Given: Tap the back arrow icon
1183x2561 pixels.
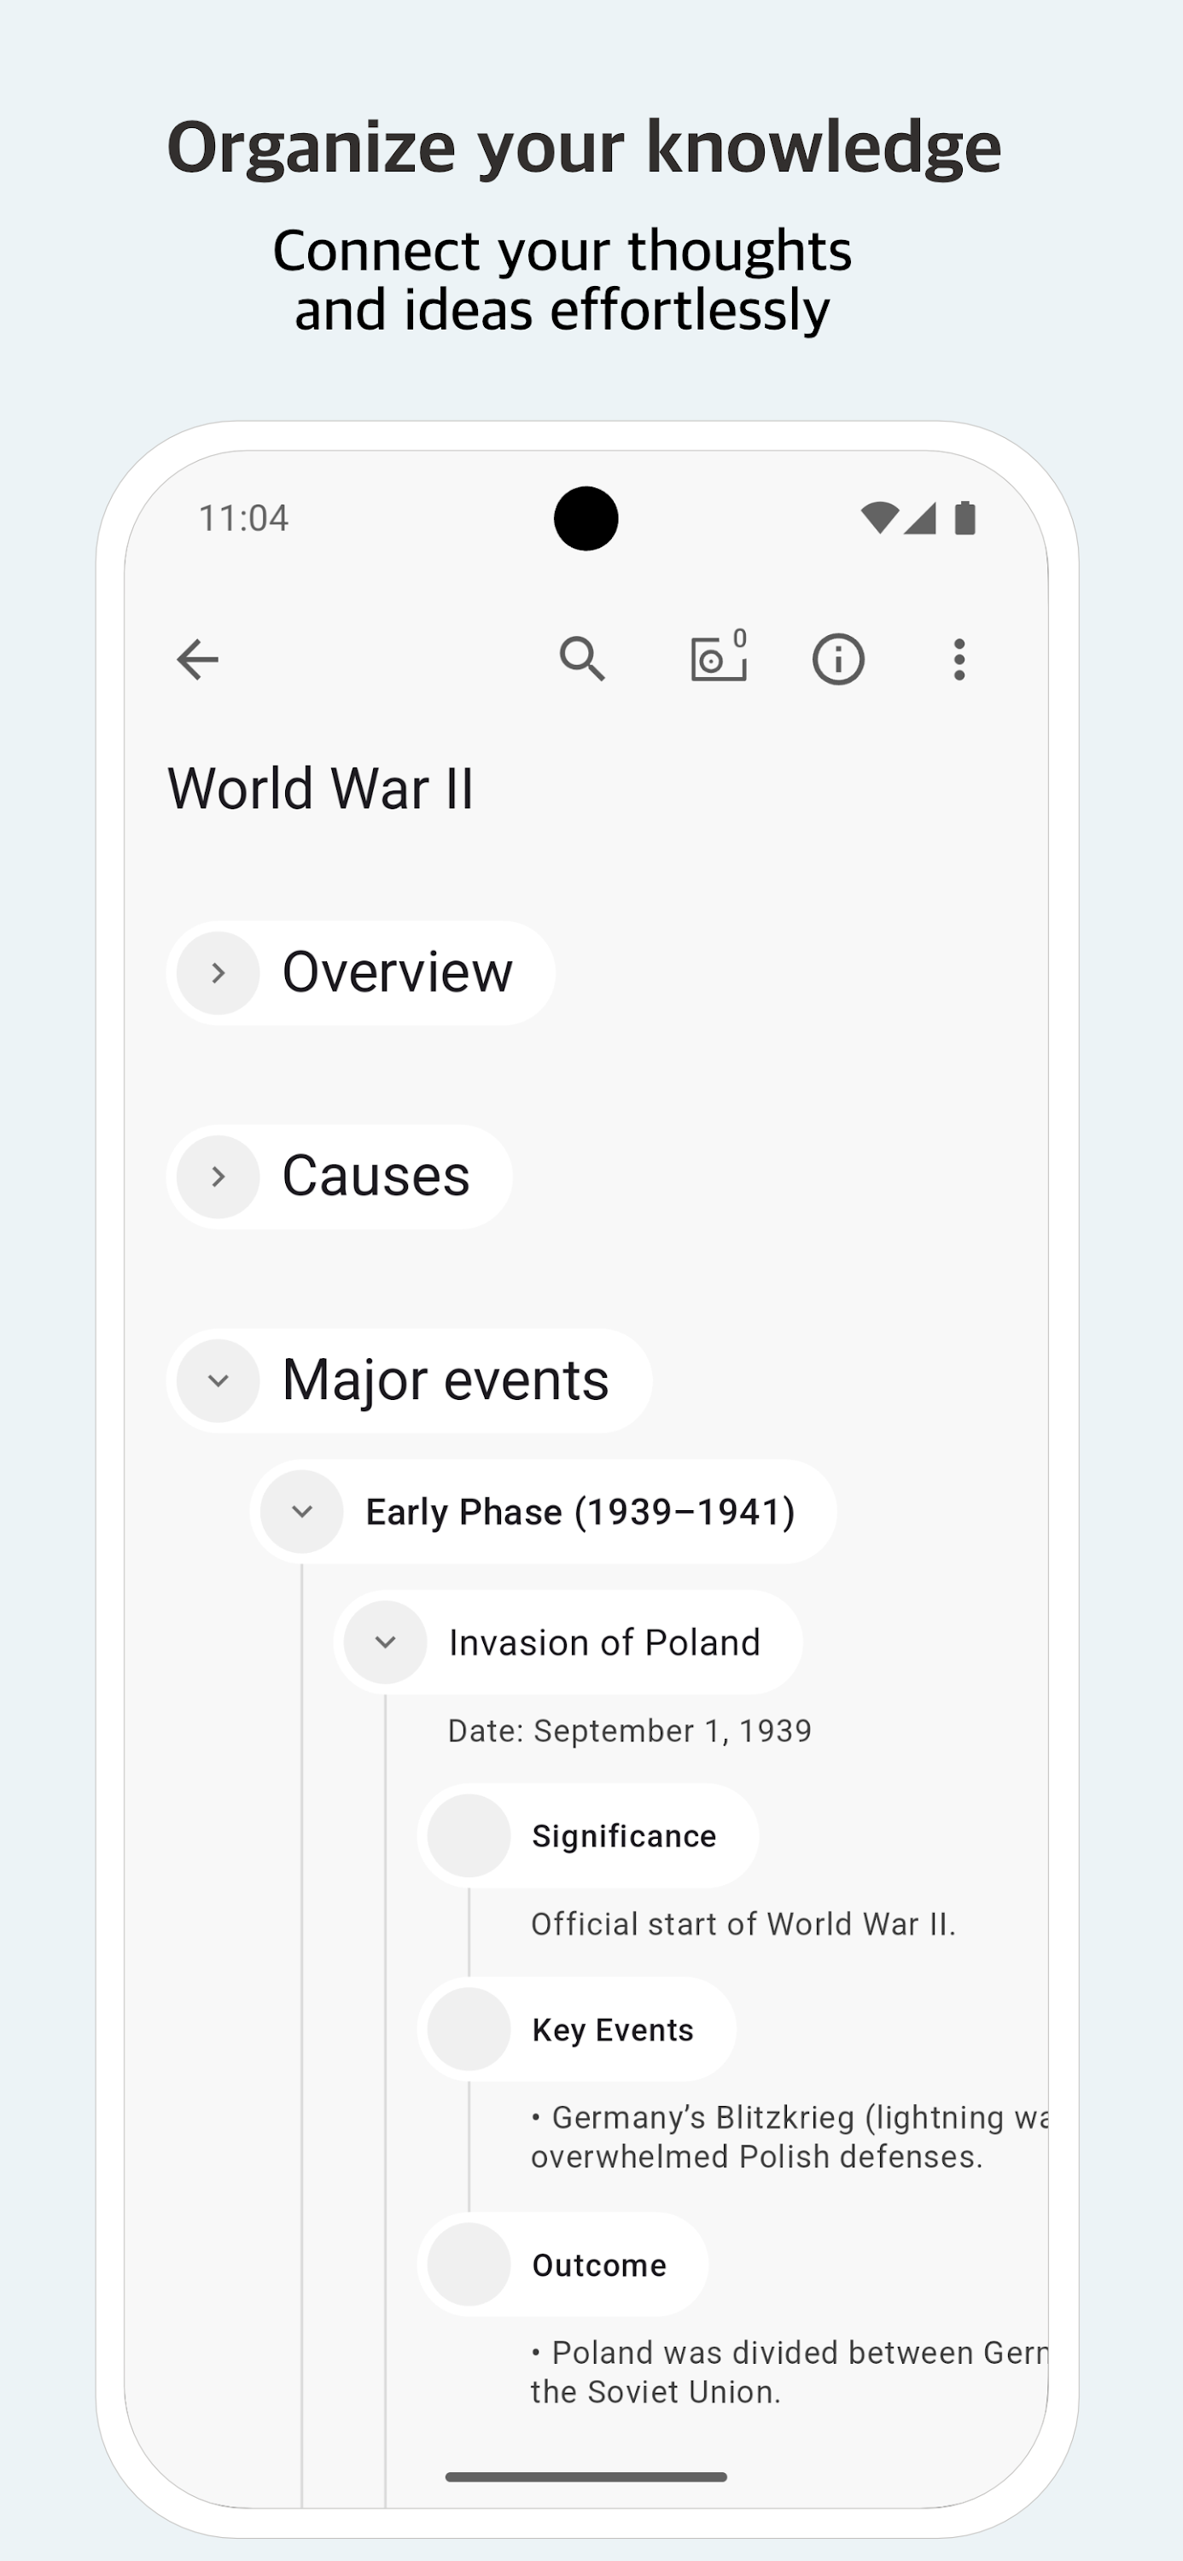Looking at the screenshot, I should [197, 659].
